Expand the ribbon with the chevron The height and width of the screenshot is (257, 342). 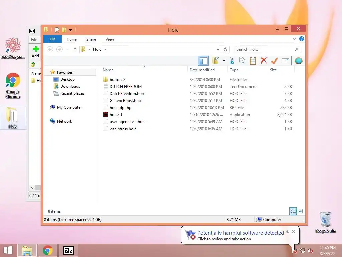tap(294, 39)
